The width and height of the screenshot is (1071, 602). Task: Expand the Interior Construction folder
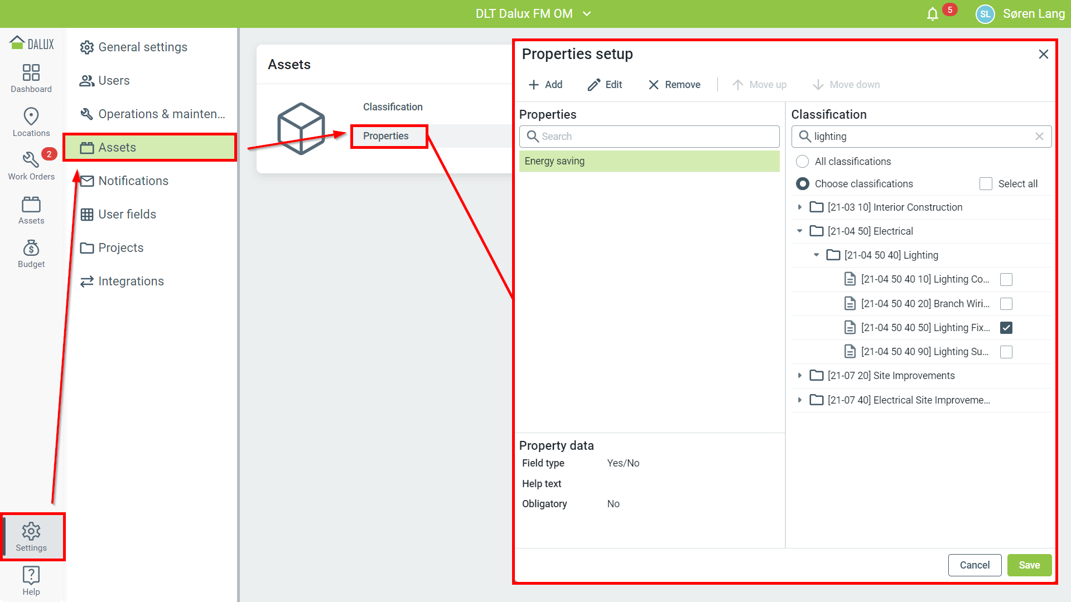coord(800,207)
